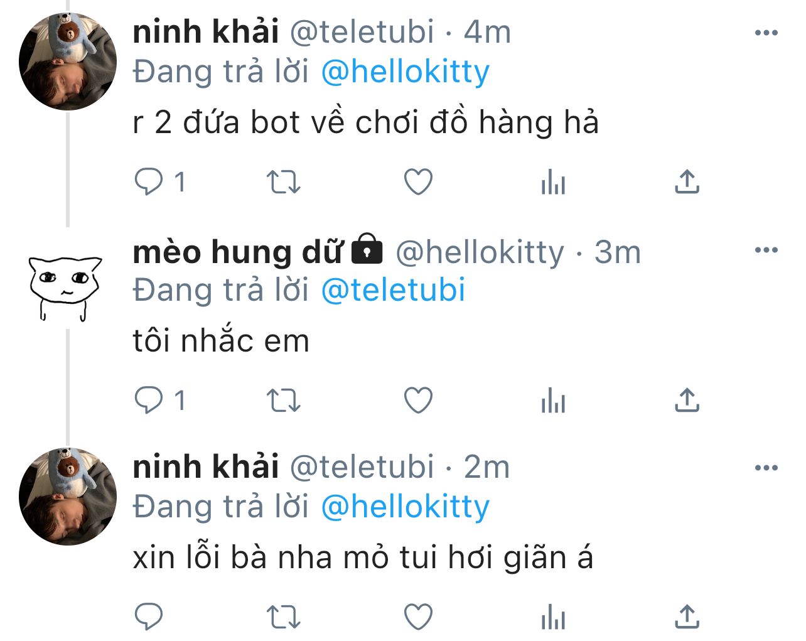Screen dimensions: 806x641
Task: Open more options on the 2m tweet
Action: 766,468
